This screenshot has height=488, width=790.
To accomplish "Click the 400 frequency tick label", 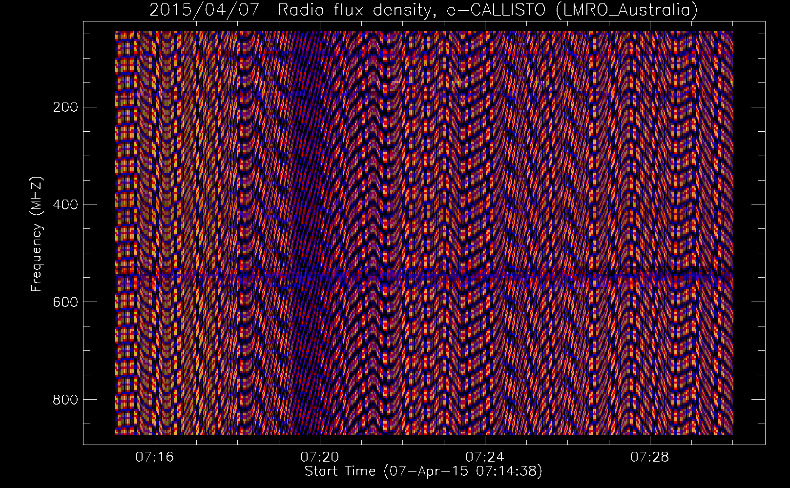I will coord(65,204).
